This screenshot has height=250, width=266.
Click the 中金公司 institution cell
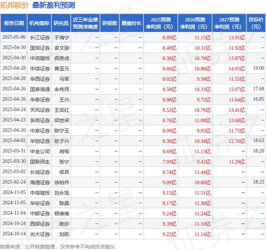(40, 152)
